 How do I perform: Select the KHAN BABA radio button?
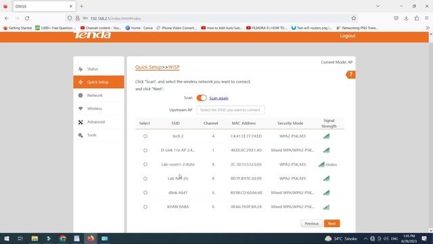tap(145, 207)
